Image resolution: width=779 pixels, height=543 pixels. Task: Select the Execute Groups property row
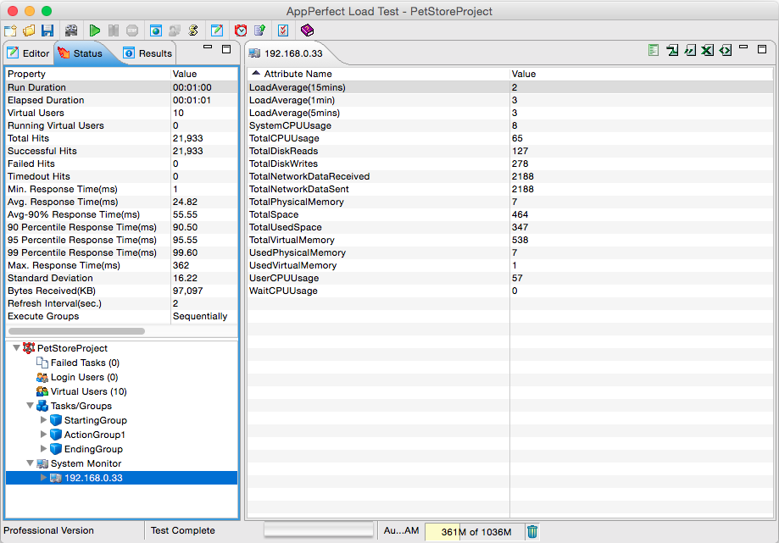[122, 316]
